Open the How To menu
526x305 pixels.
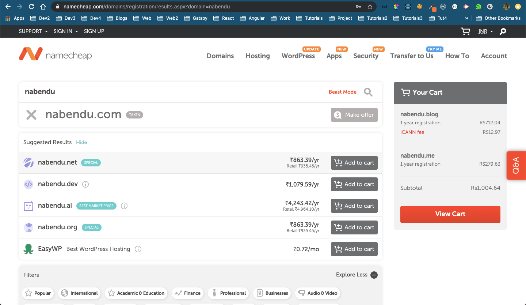pos(457,56)
